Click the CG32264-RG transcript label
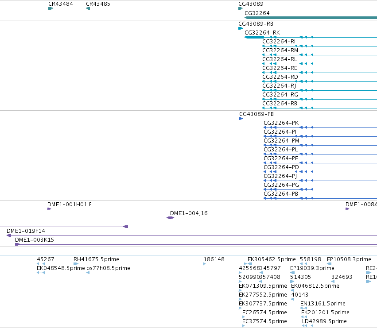377x328 pixels. coord(280,95)
